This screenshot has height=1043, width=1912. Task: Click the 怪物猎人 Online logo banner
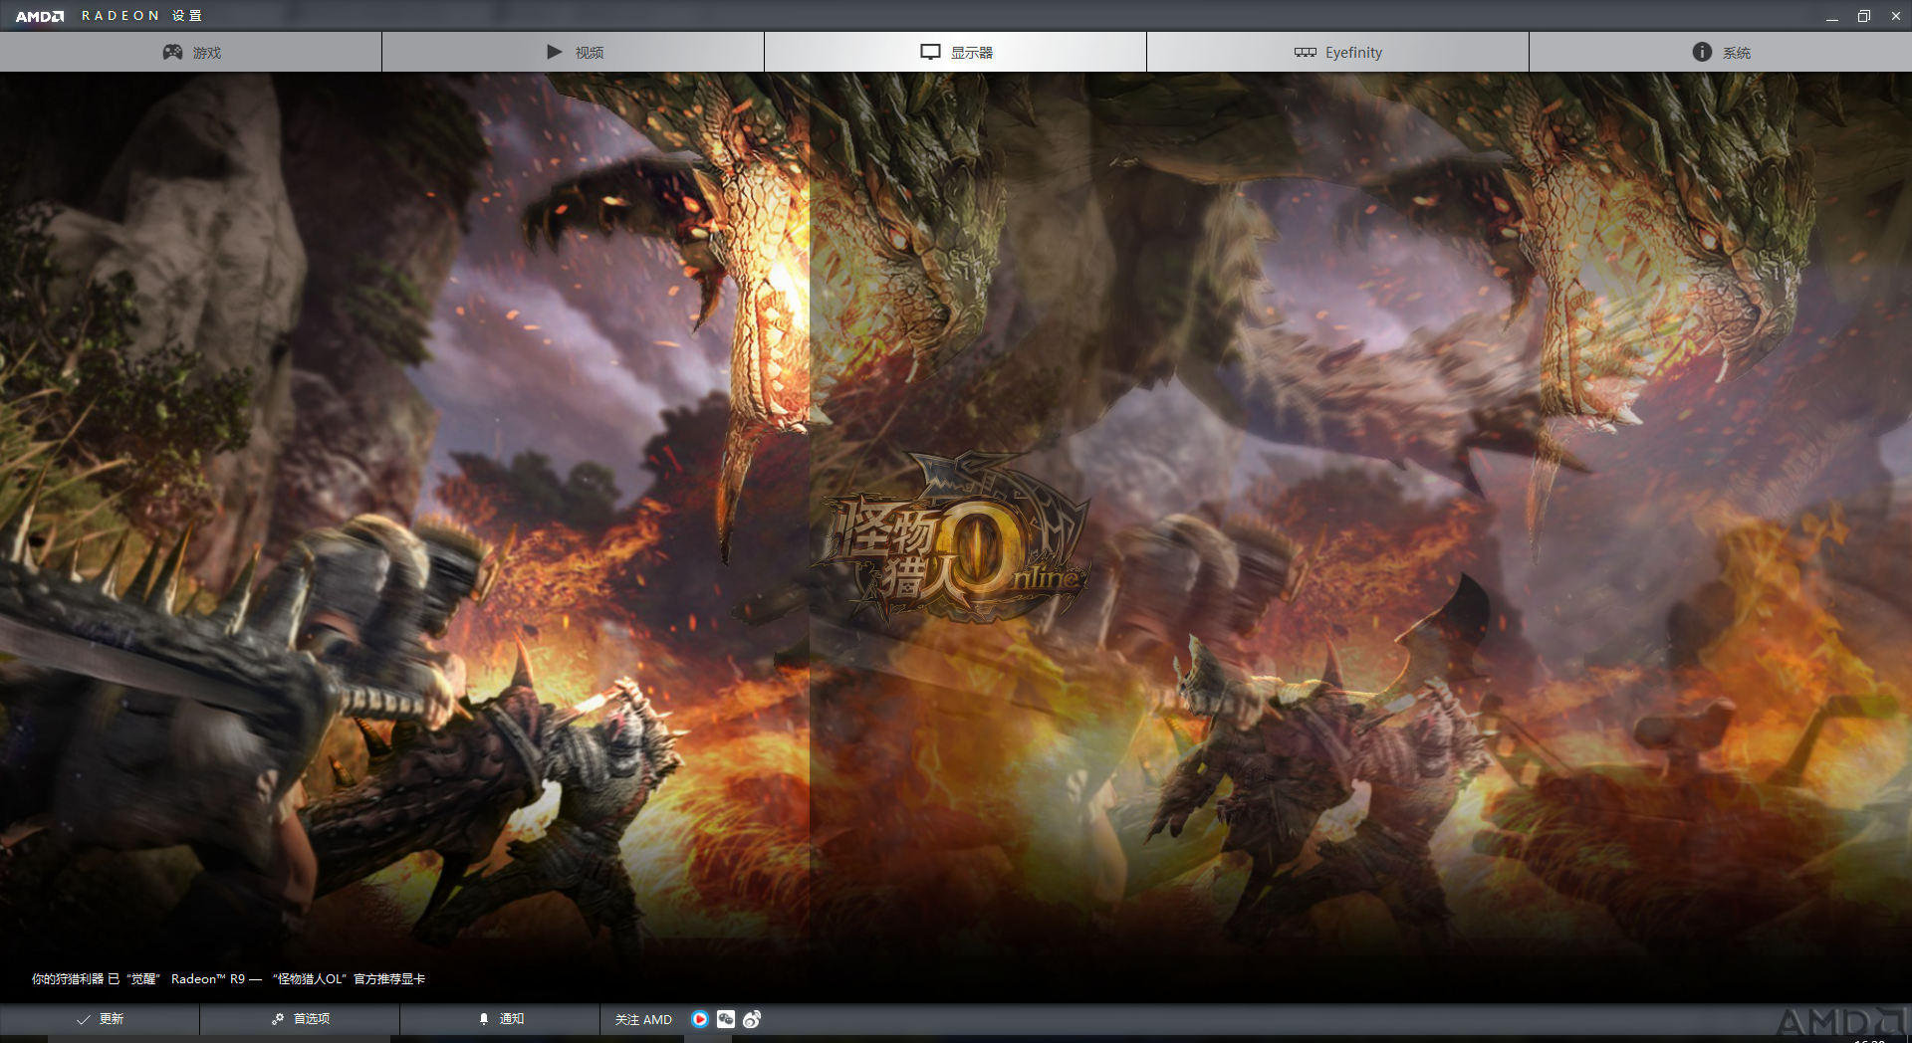(x=954, y=537)
